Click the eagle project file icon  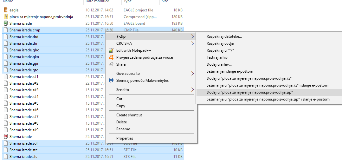point(6,10)
